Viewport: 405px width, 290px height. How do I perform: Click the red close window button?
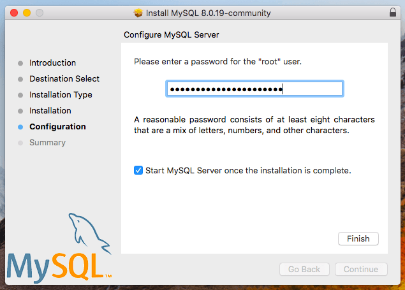point(14,13)
